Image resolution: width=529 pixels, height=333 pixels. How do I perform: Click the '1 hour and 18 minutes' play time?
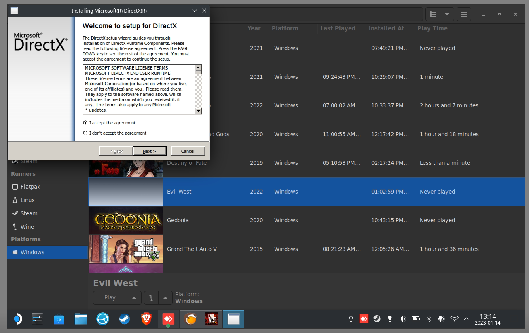[449, 134]
